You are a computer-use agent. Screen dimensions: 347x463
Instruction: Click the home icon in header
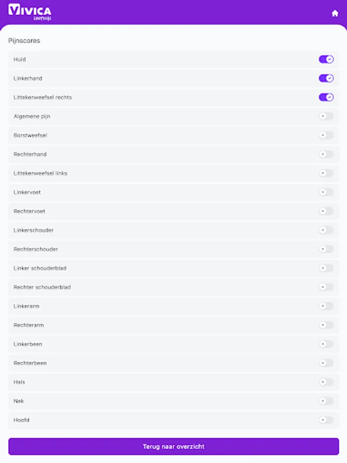pyautogui.click(x=335, y=13)
